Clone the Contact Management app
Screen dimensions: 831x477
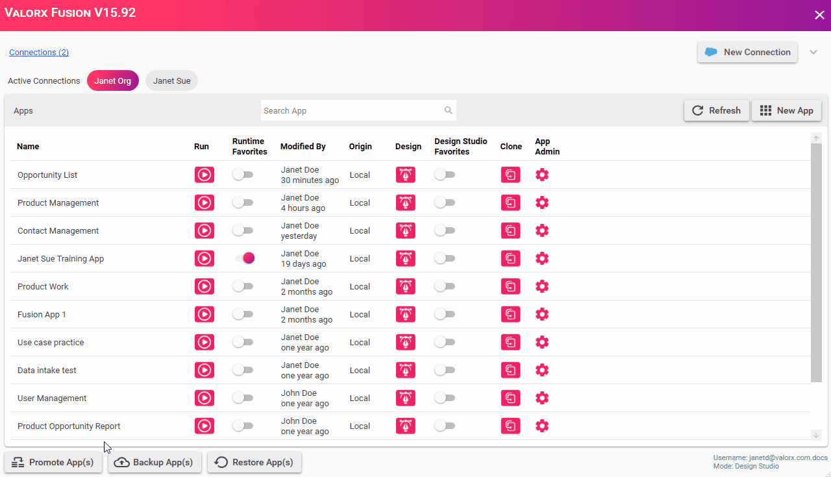(x=511, y=230)
